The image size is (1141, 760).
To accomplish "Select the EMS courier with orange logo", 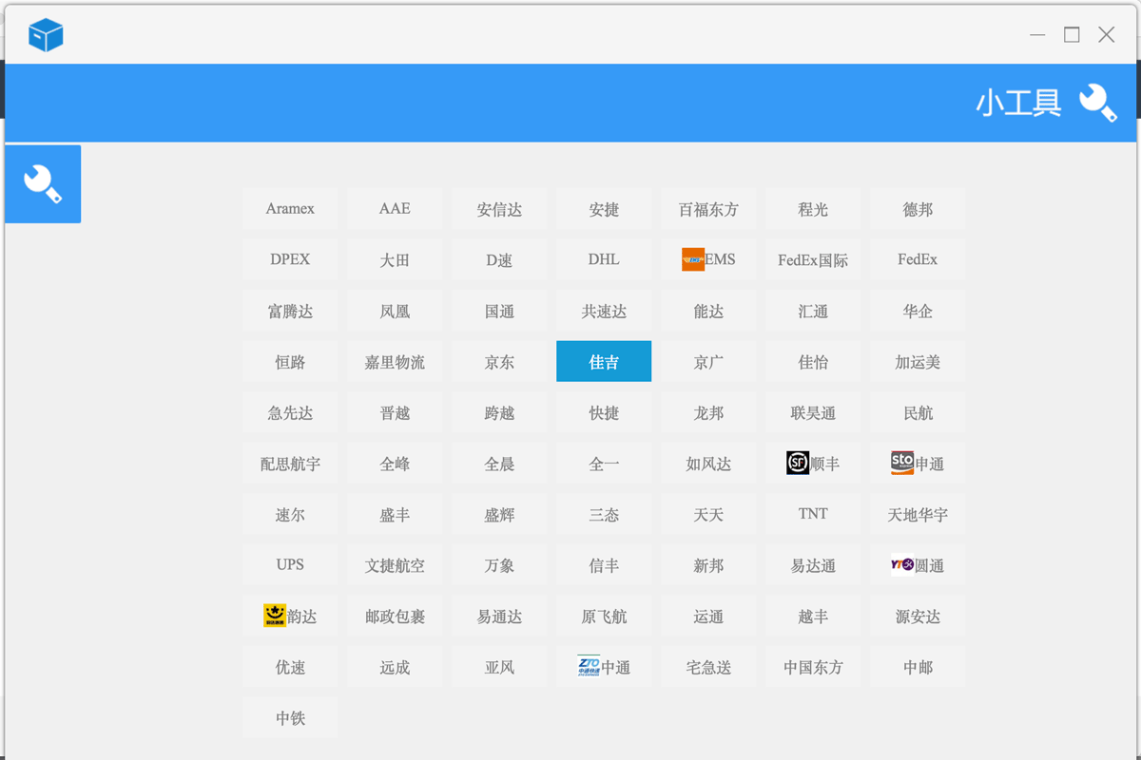I will [708, 259].
